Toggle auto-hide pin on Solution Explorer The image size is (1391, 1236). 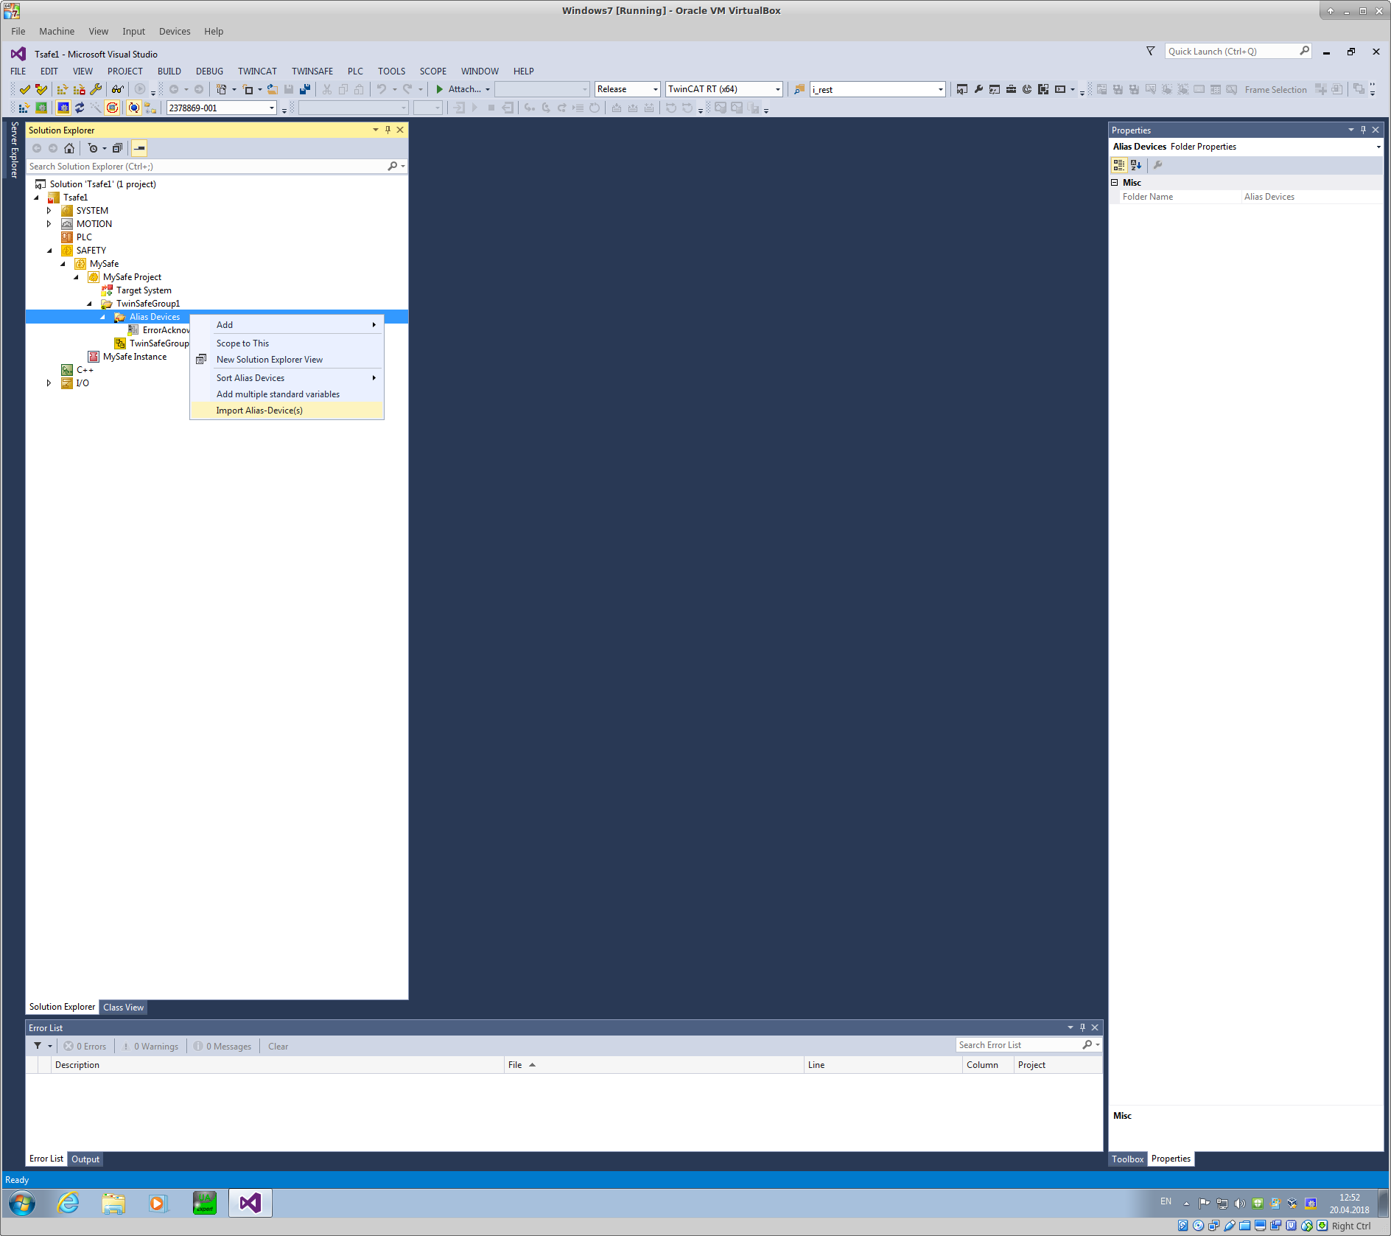(388, 130)
